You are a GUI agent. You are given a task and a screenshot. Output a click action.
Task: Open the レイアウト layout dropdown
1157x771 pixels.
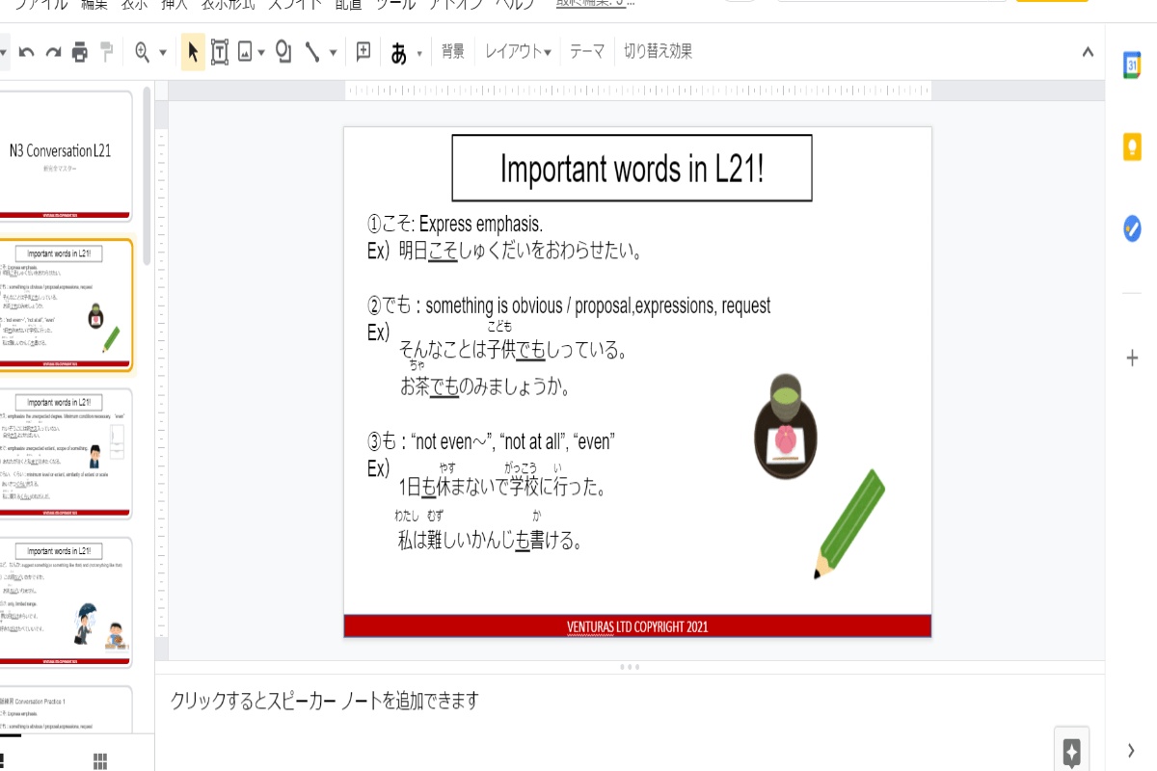point(518,52)
